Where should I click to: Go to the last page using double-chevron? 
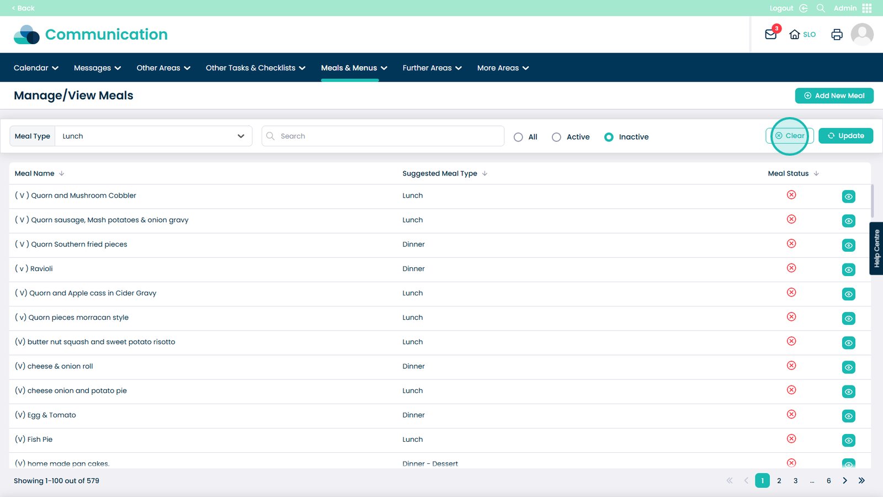861,480
